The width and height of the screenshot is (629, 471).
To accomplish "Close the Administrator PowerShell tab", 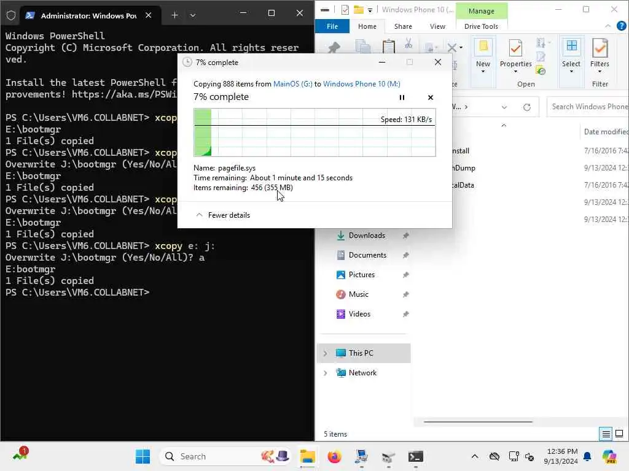I will [x=149, y=15].
